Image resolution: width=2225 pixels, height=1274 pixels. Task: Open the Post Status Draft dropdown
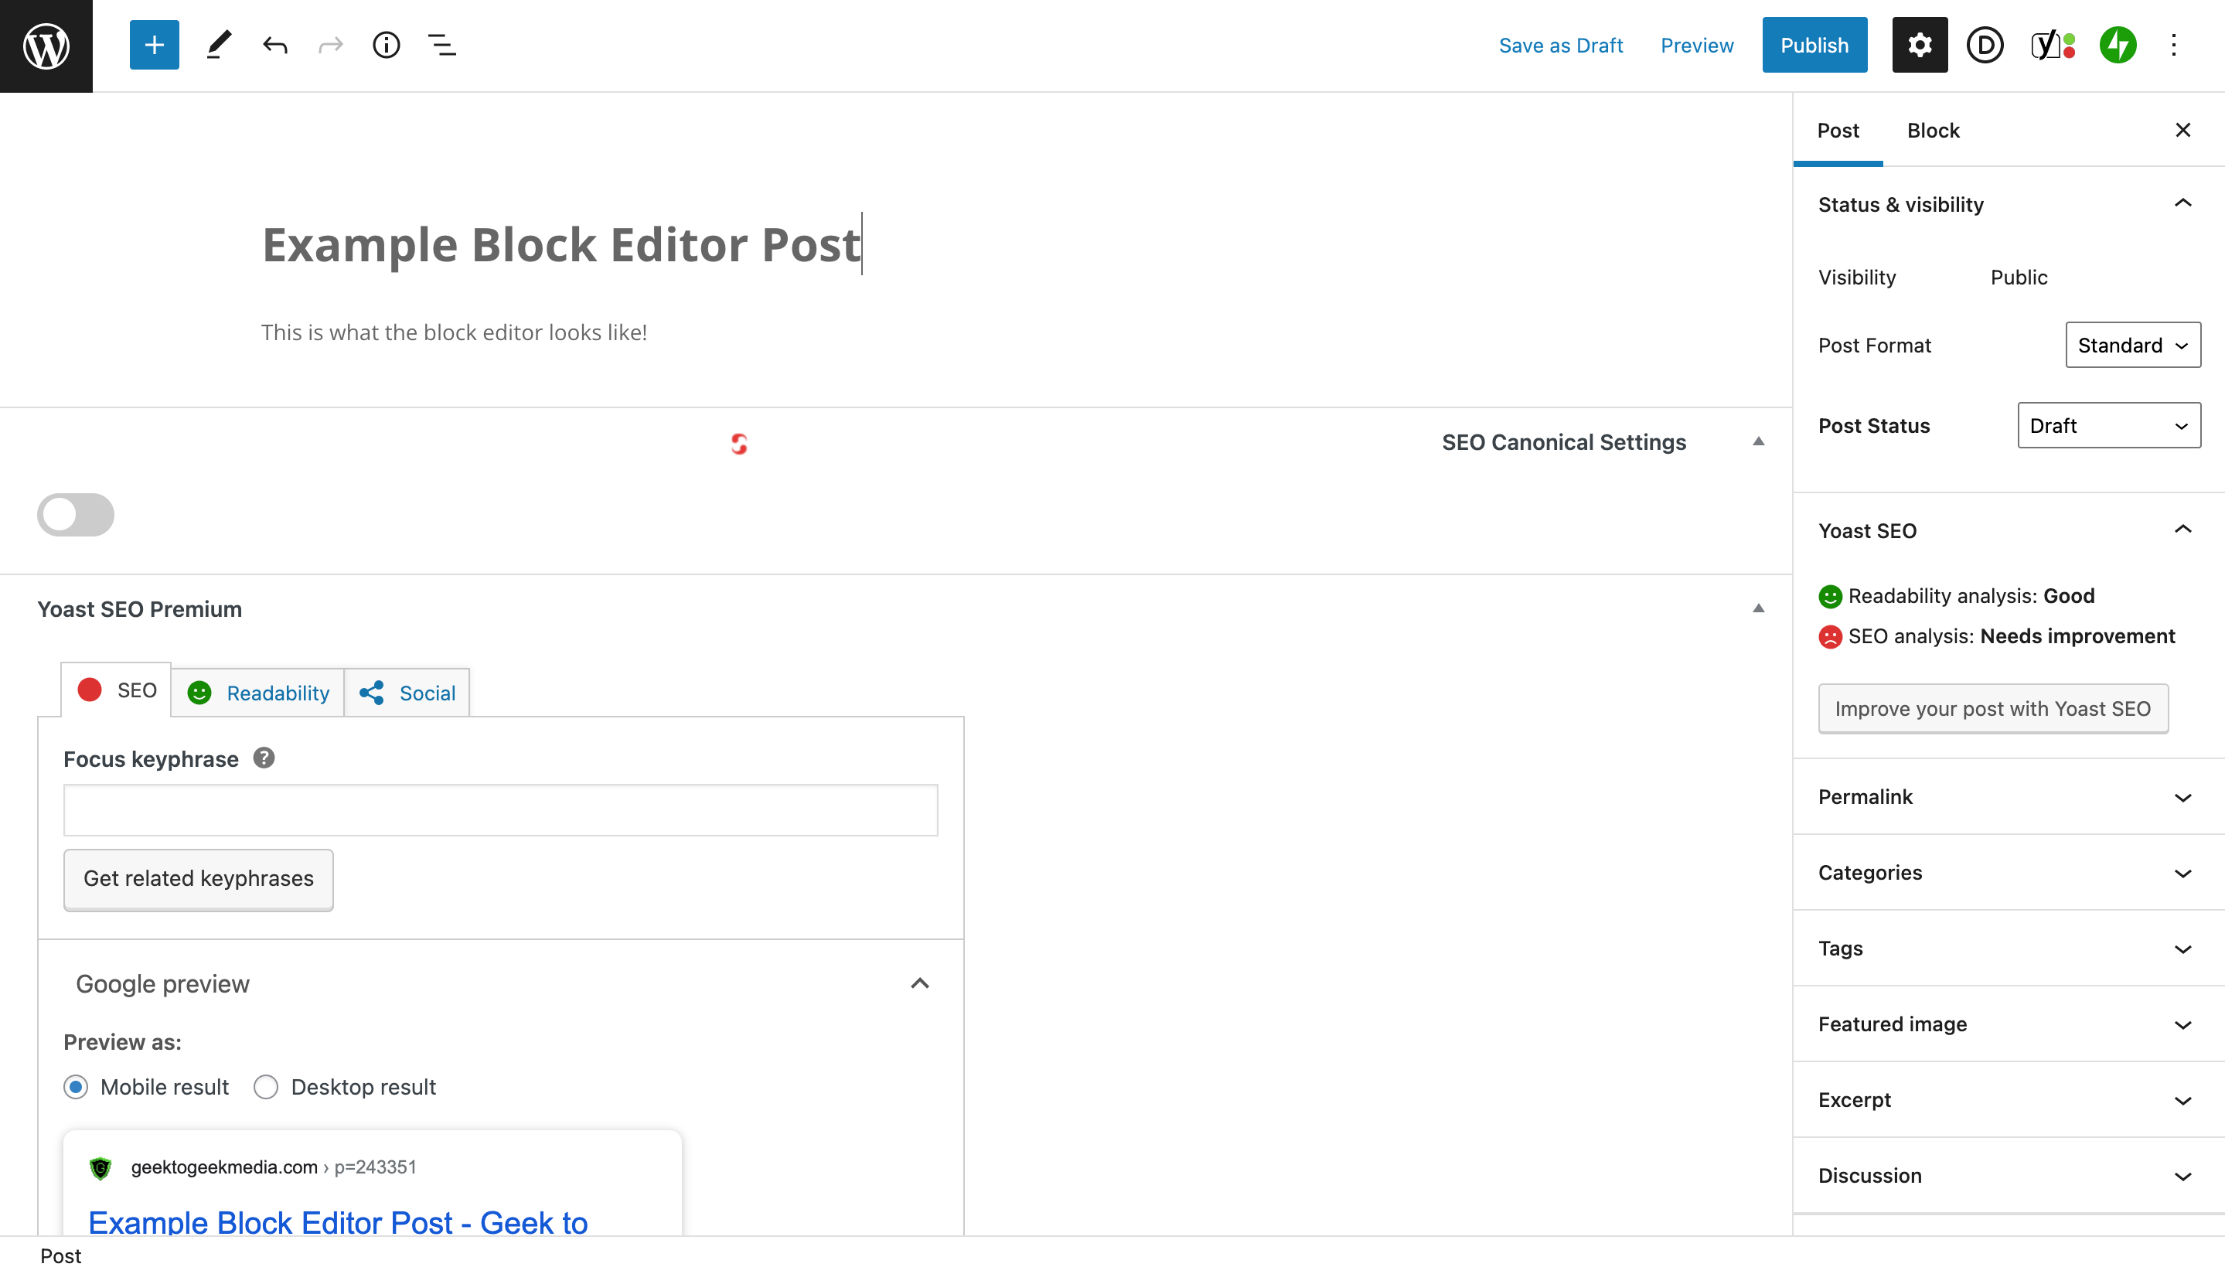[2108, 425]
